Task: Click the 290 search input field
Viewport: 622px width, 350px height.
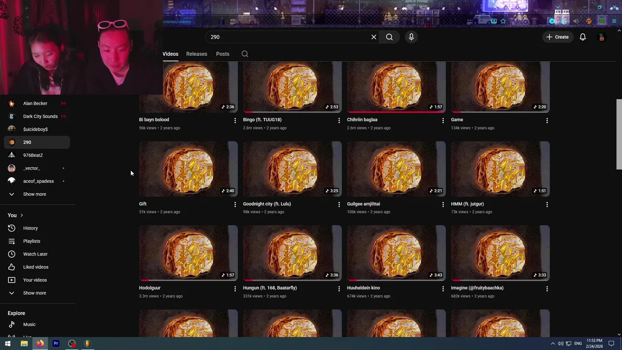Action: click(287, 37)
